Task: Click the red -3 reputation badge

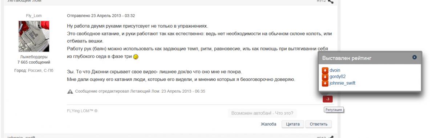Action: pos(328,99)
